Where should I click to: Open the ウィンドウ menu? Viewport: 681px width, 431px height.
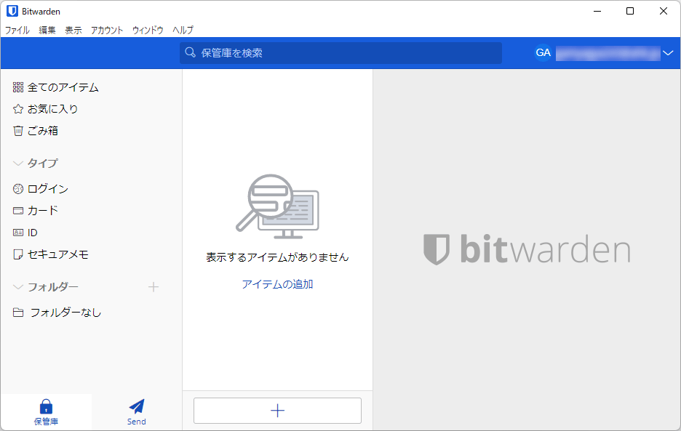148,30
